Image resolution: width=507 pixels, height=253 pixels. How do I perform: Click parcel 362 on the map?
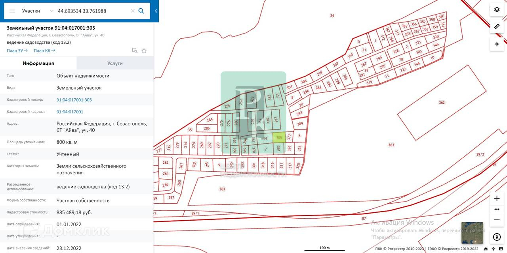pyautogui.click(x=442, y=103)
